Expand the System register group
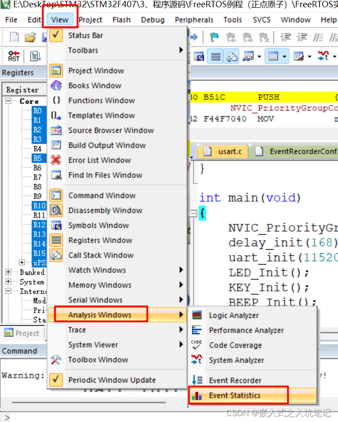This screenshot has width=338, height=422. (8, 281)
